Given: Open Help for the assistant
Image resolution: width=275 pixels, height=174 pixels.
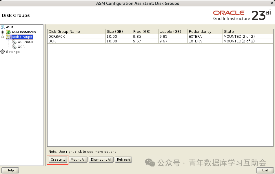Looking at the screenshot, I should pos(10,170).
